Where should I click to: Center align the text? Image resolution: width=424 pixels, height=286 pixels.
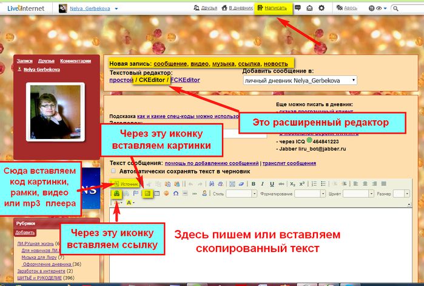(365, 184)
